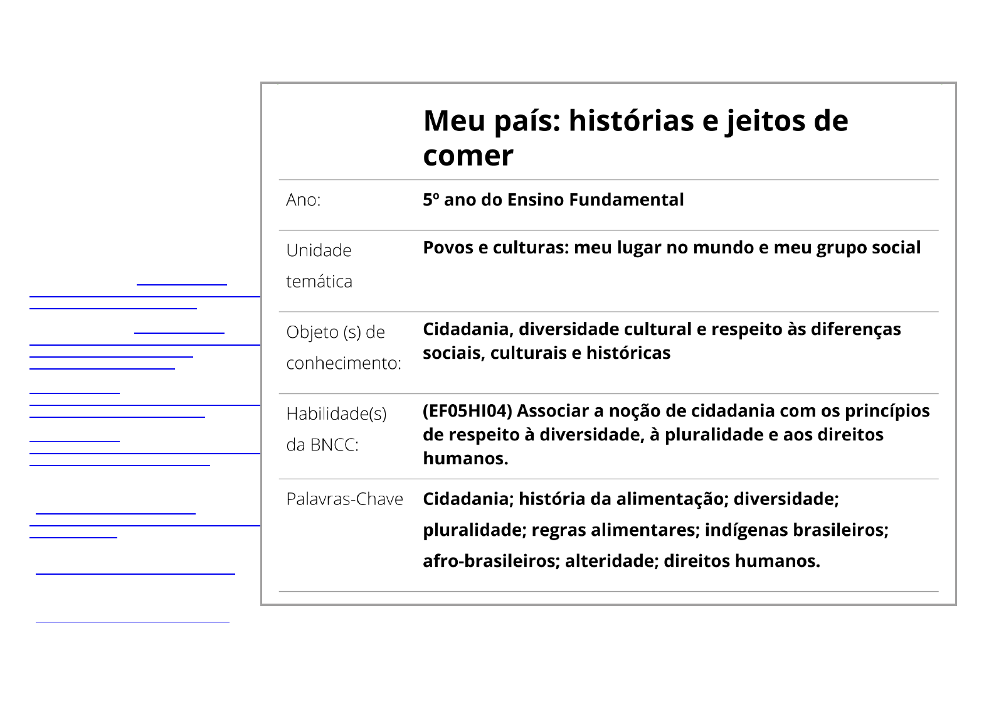Click "Povos e culturas: meu lugar no mundo" text
The image size is (984, 704).
[589, 247]
